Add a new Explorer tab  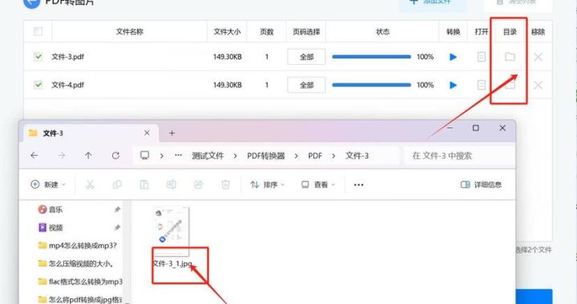pos(171,134)
